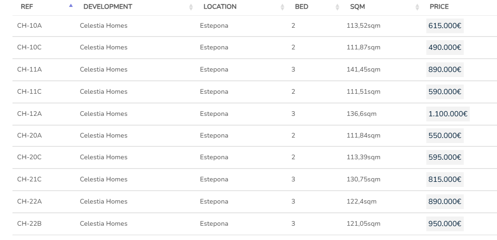Sort table by PRICE header
Screen dimensions: 497x240
tap(439, 7)
